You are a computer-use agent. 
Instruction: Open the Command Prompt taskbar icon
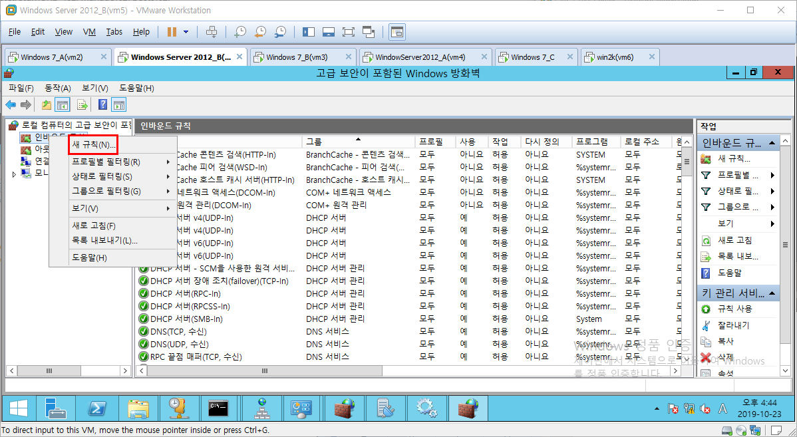[218, 408]
